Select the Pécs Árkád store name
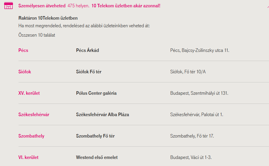The height and width of the screenshot is (166, 269). pos(87,50)
